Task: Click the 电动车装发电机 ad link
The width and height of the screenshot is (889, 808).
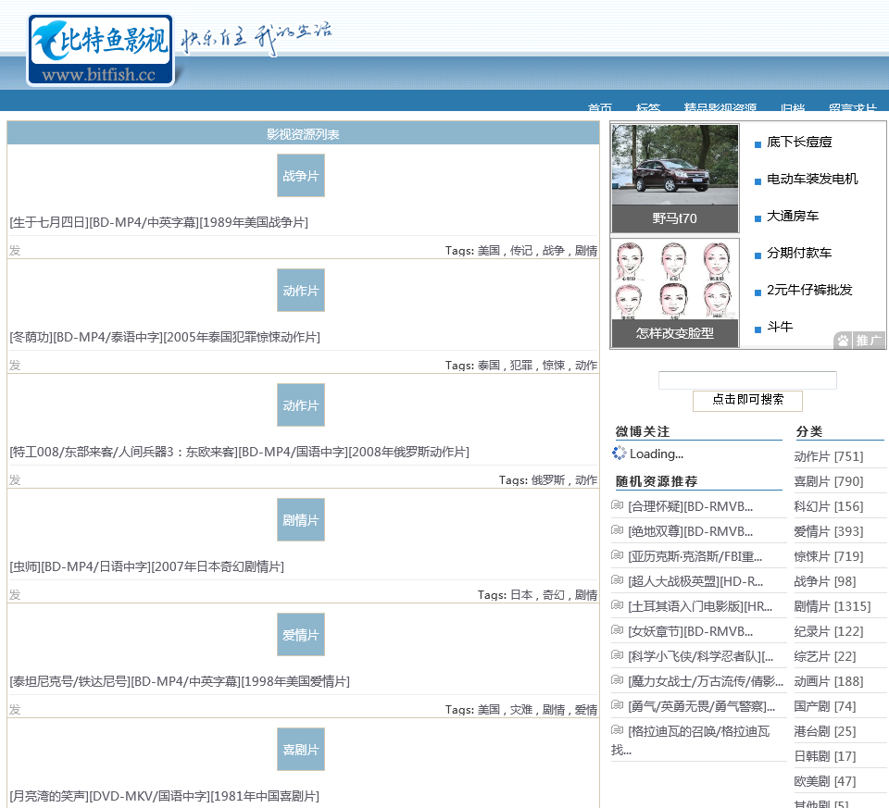Action: 812,179
